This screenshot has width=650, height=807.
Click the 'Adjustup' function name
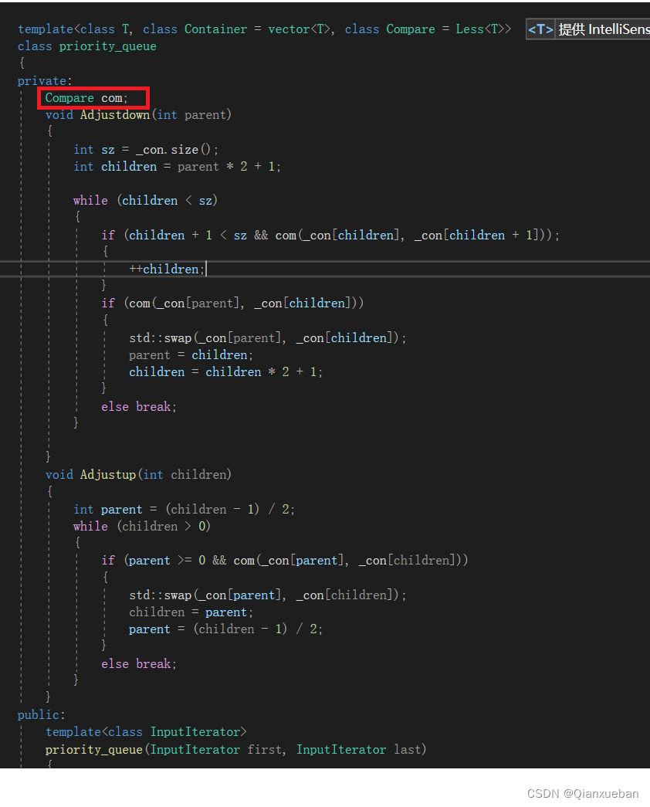pyautogui.click(x=107, y=474)
